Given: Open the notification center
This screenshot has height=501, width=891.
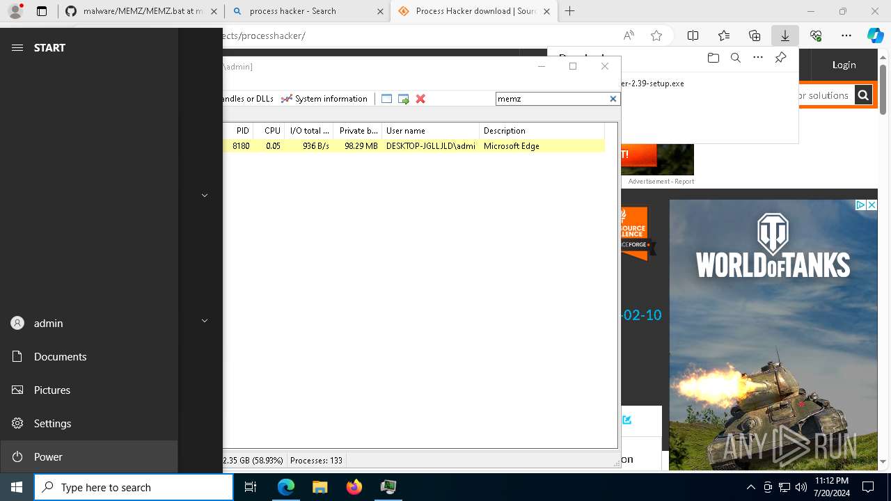Looking at the screenshot, I should click(x=868, y=487).
